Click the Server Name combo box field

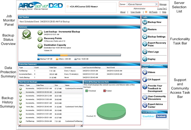click(142, 4)
